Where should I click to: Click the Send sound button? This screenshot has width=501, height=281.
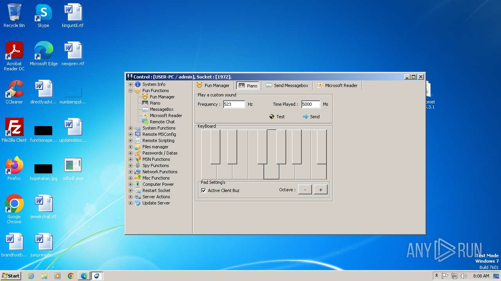pos(312,117)
